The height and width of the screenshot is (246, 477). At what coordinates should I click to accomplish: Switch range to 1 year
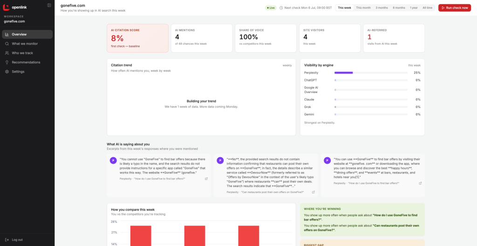(x=414, y=8)
